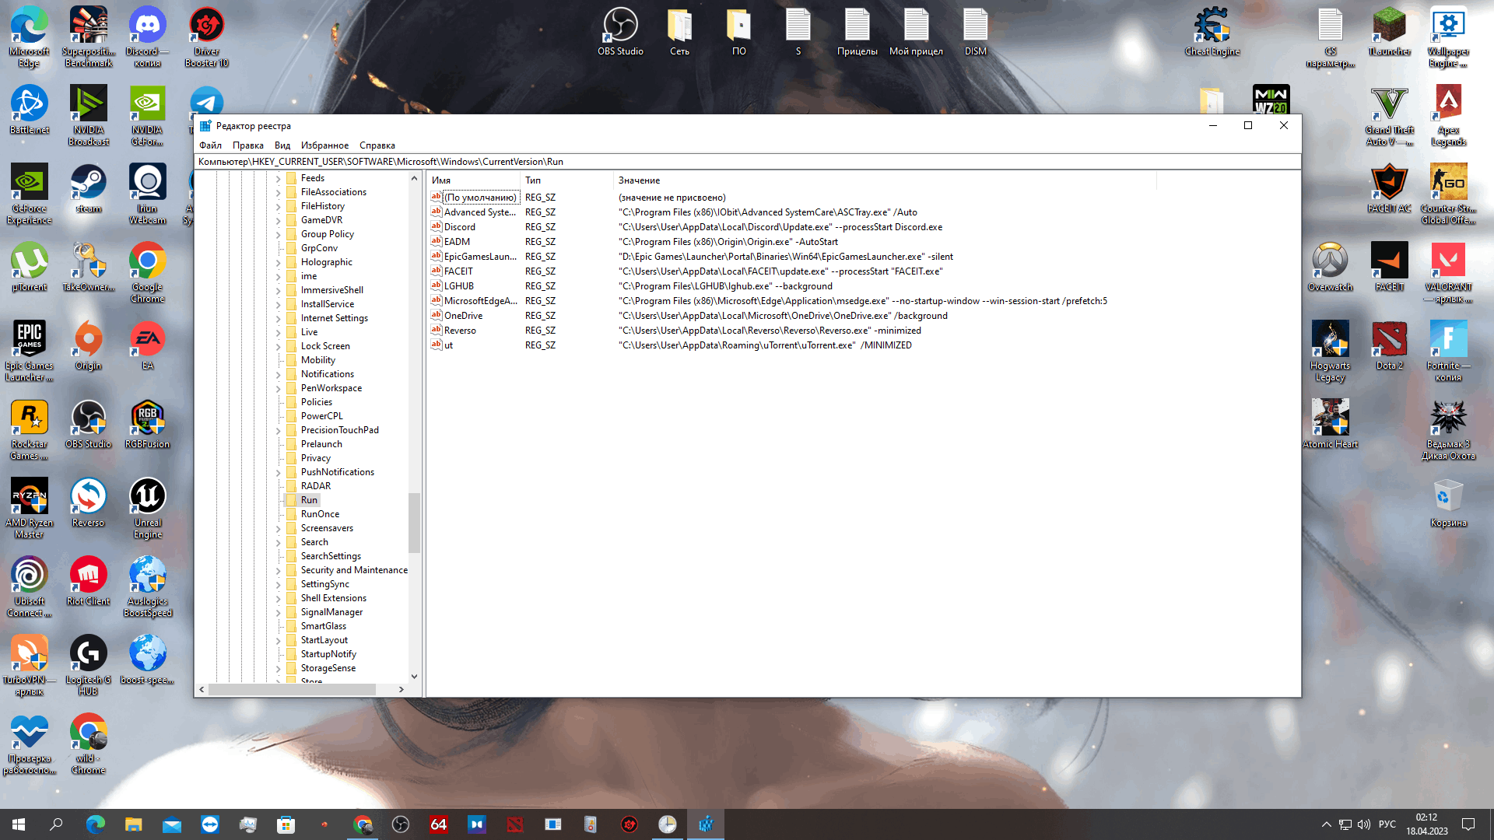Viewport: 1494px width, 840px height.
Task: Expand the Security and Maintenance key
Action: (278, 570)
